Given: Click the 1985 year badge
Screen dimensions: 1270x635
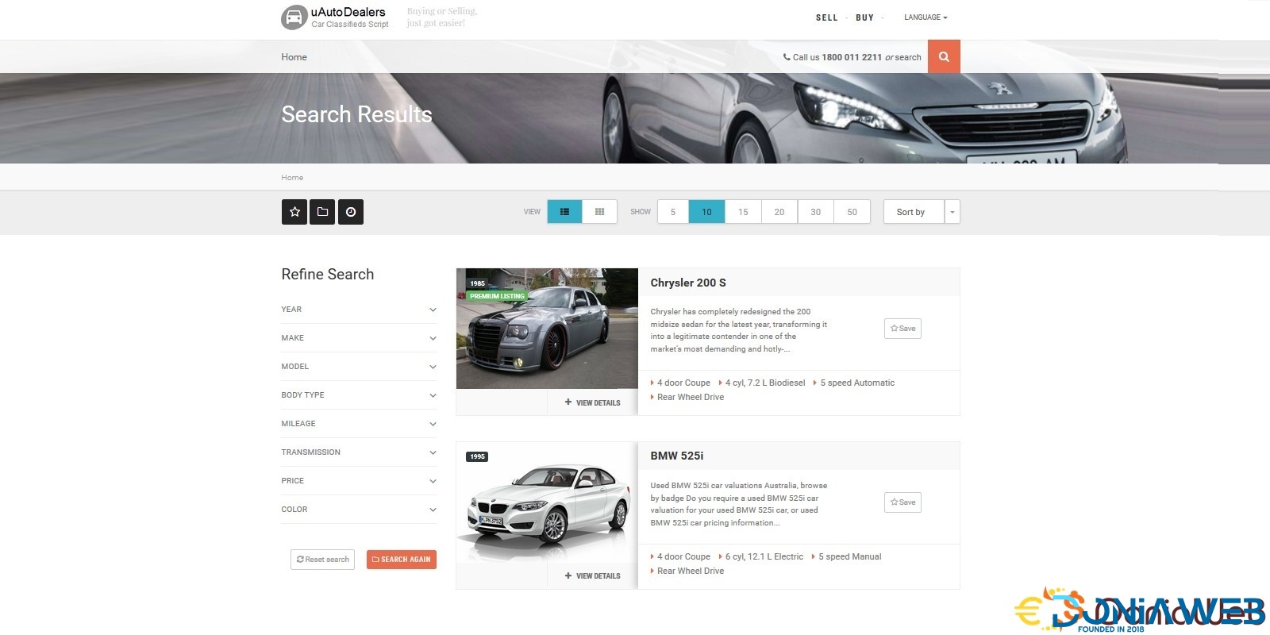Looking at the screenshot, I should coord(477,283).
